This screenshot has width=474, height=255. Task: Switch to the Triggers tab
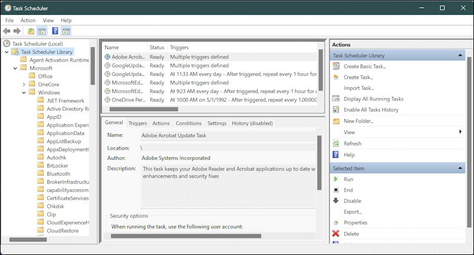[138, 123]
